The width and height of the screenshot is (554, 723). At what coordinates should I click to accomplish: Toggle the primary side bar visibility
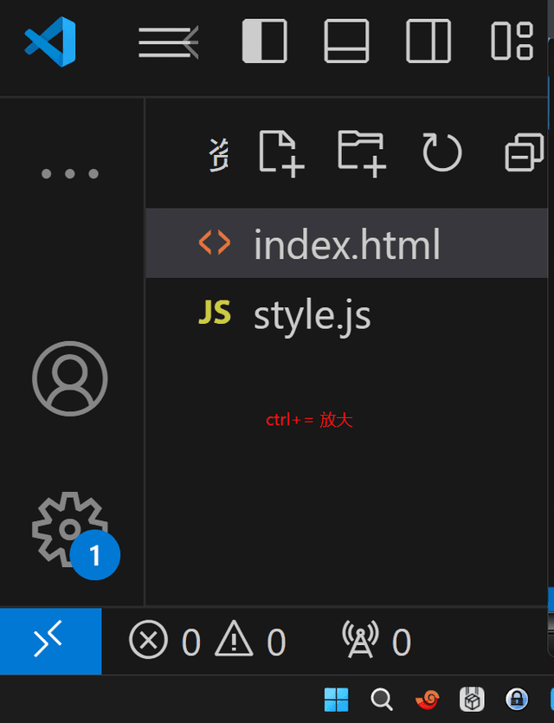[x=264, y=42]
